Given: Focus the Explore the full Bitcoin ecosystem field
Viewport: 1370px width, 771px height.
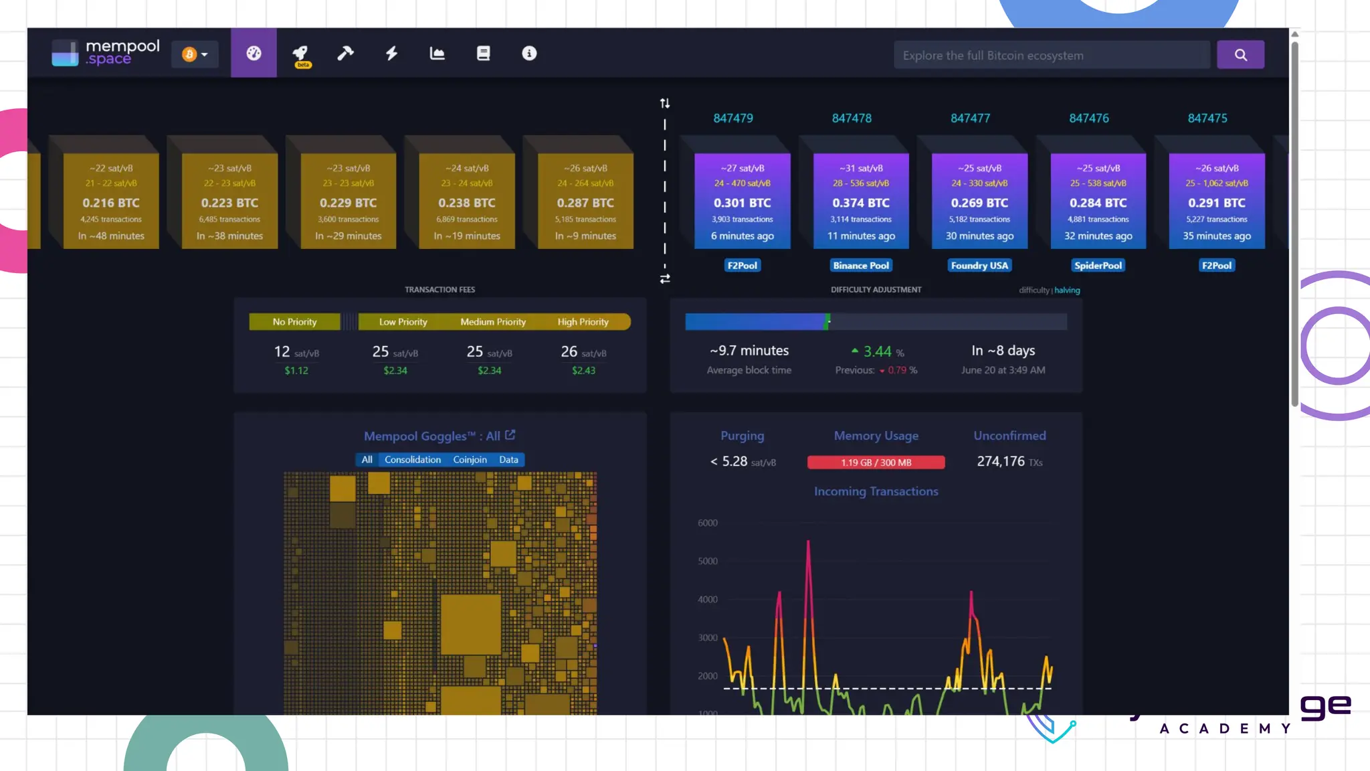Looking at the screenshot, I should 1051,56.
